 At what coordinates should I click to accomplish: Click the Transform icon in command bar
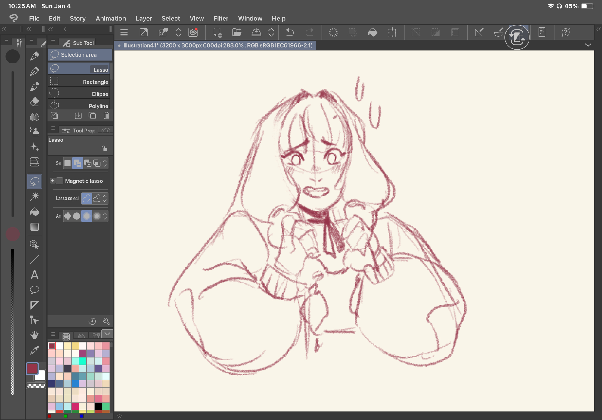click(x=392, y=32)
